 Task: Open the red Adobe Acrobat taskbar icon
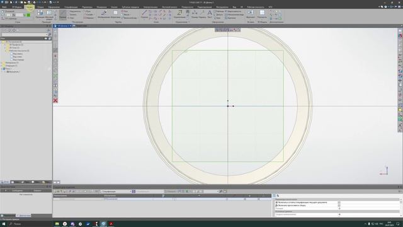click(111, 224)
